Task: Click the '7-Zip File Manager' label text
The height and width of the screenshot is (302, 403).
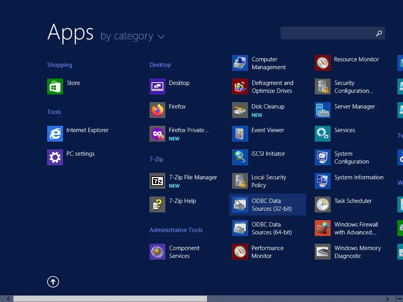Action: point(193,177)
